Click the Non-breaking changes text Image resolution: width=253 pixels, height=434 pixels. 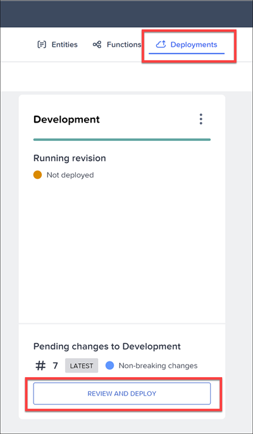click(158, 366)
